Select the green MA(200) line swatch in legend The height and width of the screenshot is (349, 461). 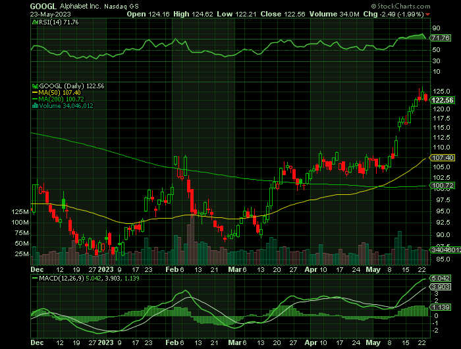[35, 99]
